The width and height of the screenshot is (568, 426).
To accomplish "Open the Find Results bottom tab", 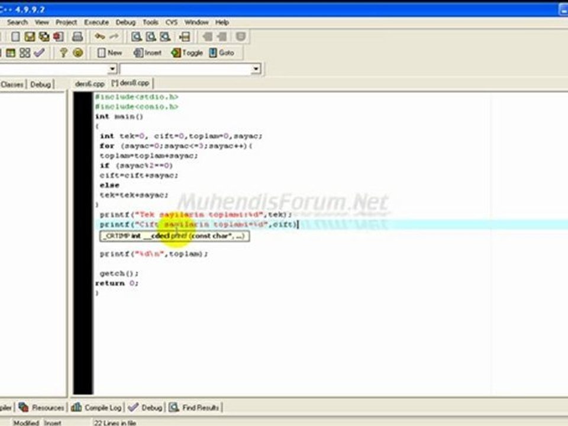I will pos(195,408).
